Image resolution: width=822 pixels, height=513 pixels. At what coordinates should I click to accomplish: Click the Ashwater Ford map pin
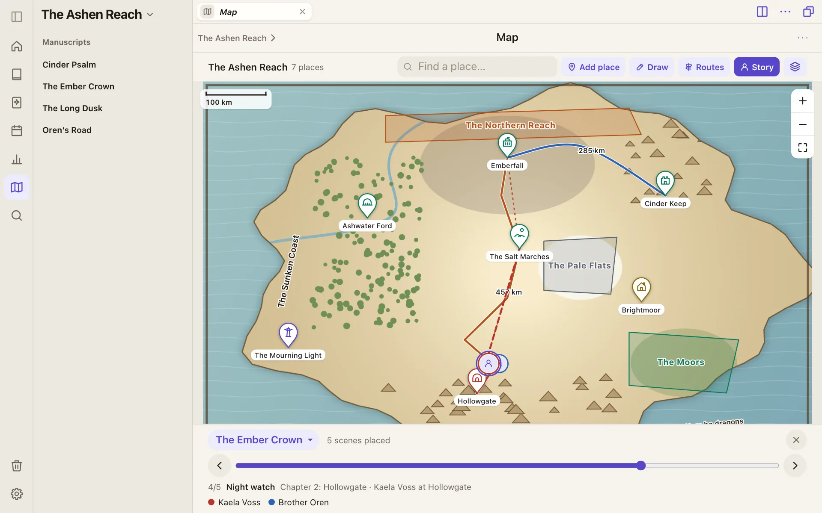(367, 205)
